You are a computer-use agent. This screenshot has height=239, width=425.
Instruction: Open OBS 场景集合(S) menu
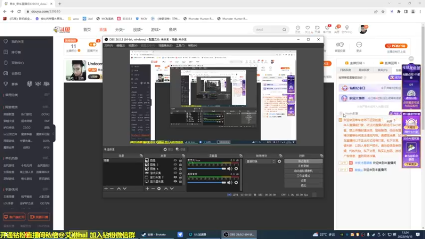click(165, 46)
